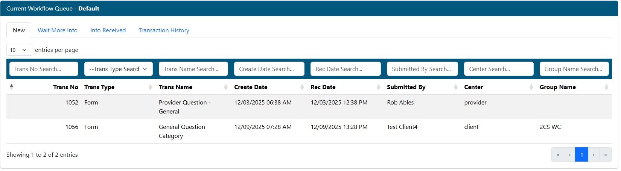This screenshot has width=621, height=171.
Task: Toggle sort icon for Create Date
Action: click(x=302, y=87)
